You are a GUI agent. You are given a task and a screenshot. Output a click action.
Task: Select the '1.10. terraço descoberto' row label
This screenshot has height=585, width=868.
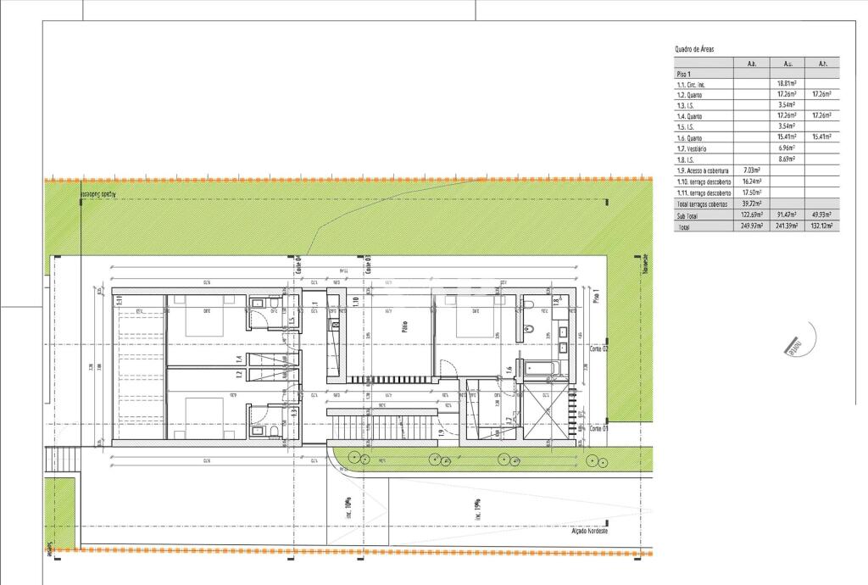coord(704,182)
